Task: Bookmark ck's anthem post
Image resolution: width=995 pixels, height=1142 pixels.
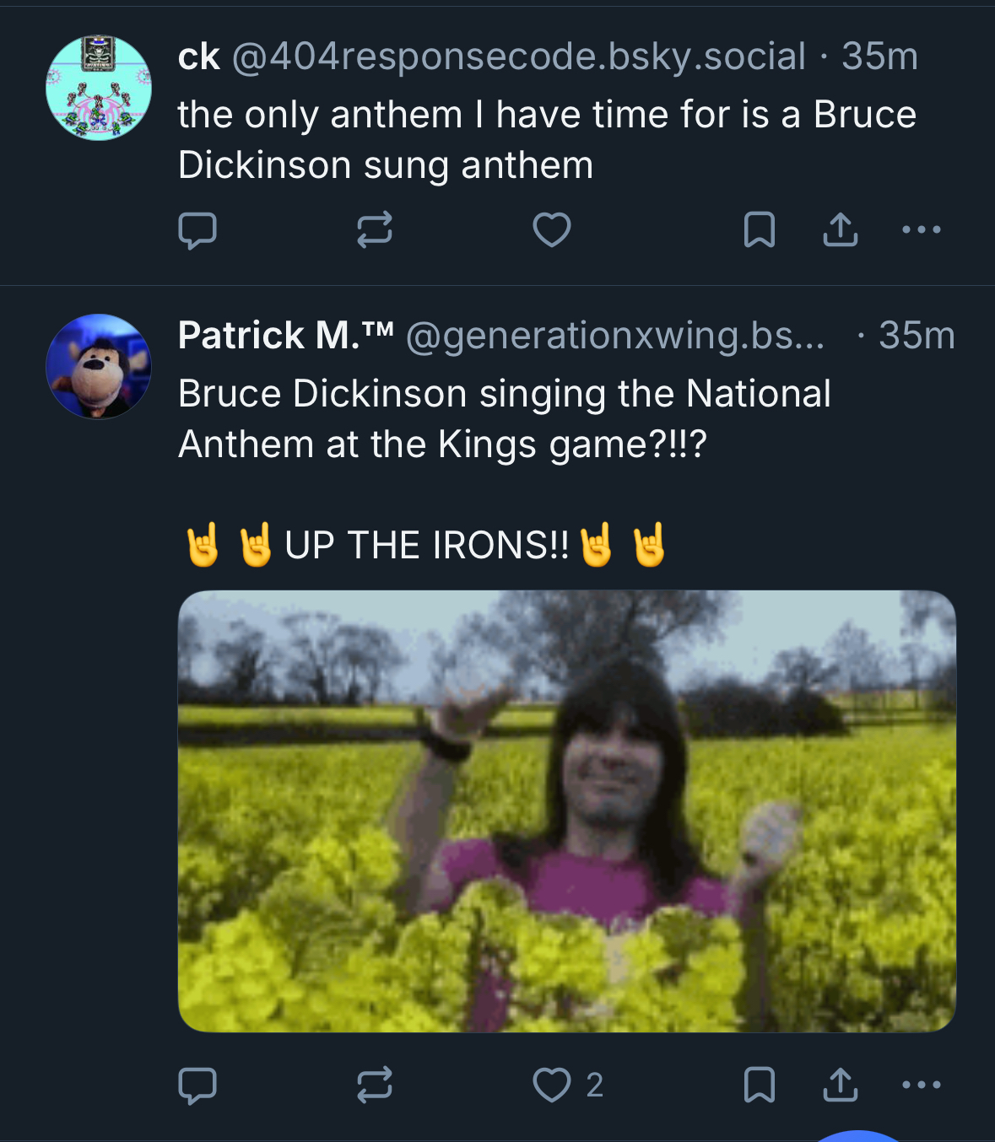Action: [759, 229]
